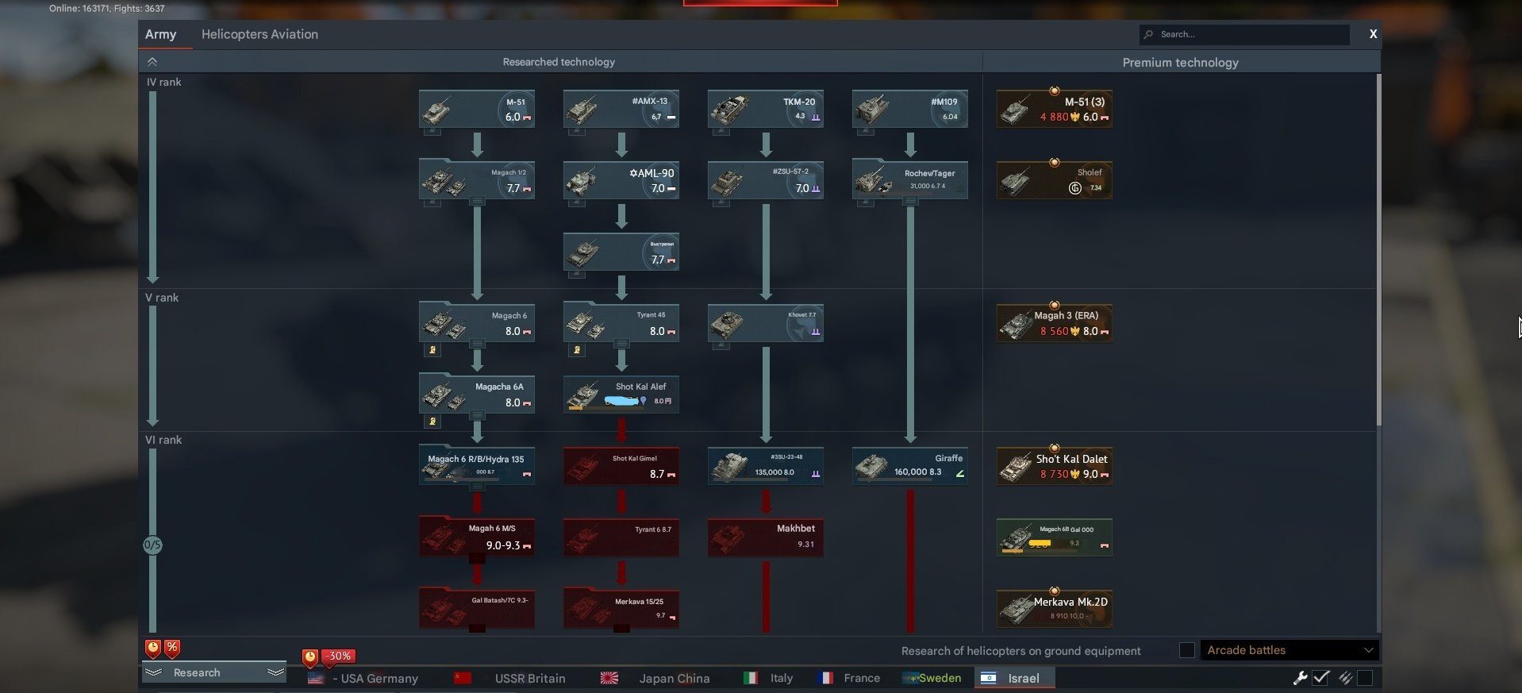The height and width of the screenshot is (693, 1522).
Task: Select the #AMX-13 vehicle card
Action: [621, 109]
